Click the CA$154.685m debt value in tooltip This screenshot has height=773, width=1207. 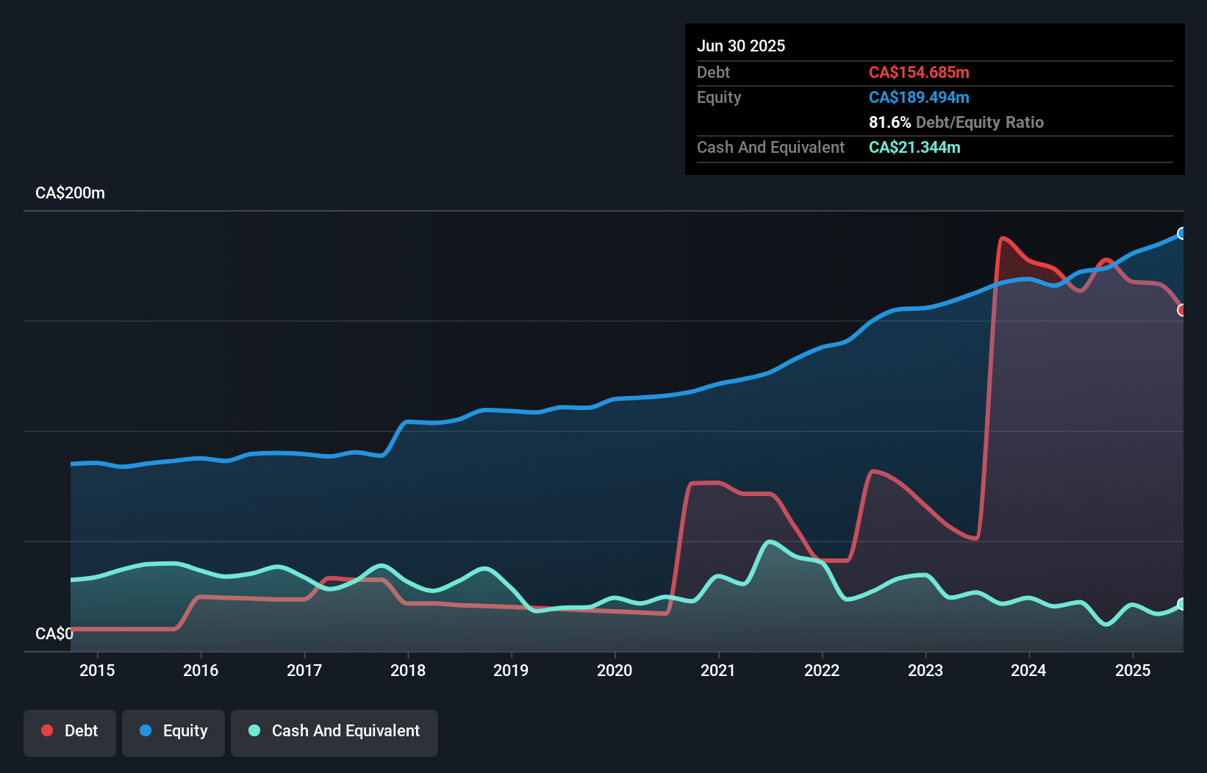tap(919, 72)
